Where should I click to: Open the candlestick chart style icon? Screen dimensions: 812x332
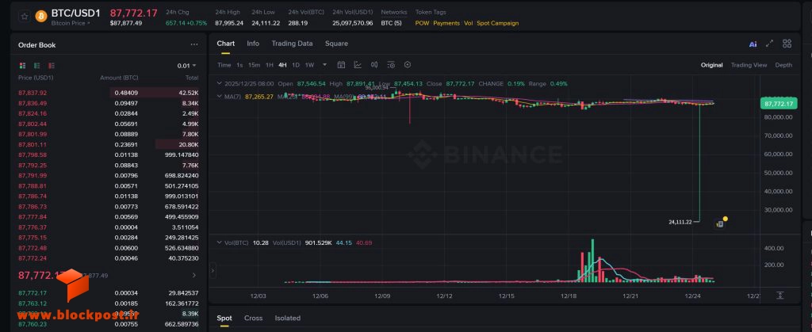click(374, 65)
